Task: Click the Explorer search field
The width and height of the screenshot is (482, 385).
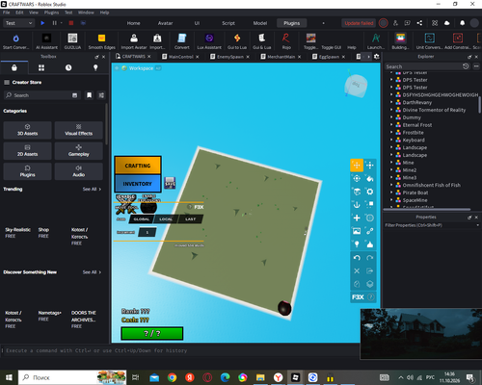Action: [423, 66]
